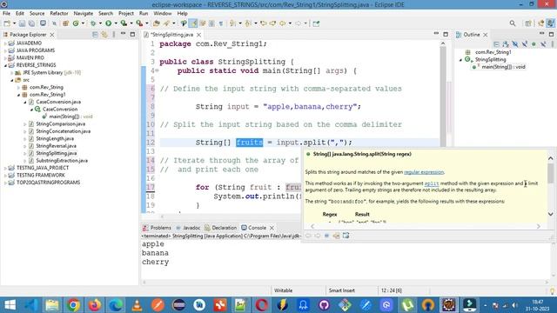Follow the 'split' link in Javadoc tooltip
This screenshot has width=557, height=313.
pos(432,183)
